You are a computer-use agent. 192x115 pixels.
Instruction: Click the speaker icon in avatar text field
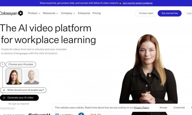[4, 90]
